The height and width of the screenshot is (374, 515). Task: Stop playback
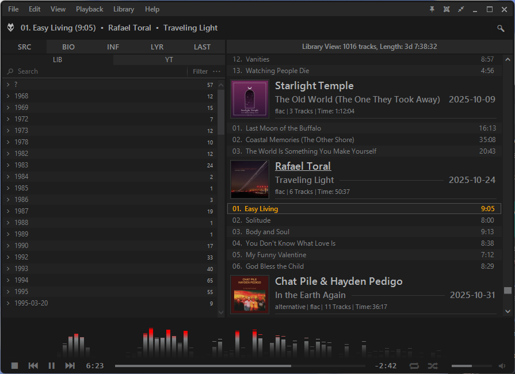pyautogui.click(x=14, y=365)
